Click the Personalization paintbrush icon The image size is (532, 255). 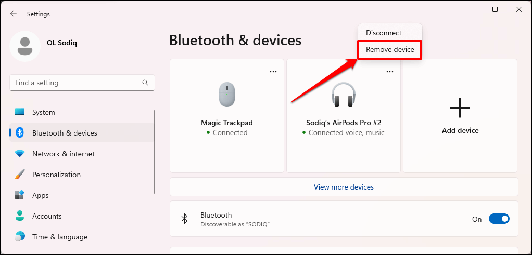tap(20, 175)
